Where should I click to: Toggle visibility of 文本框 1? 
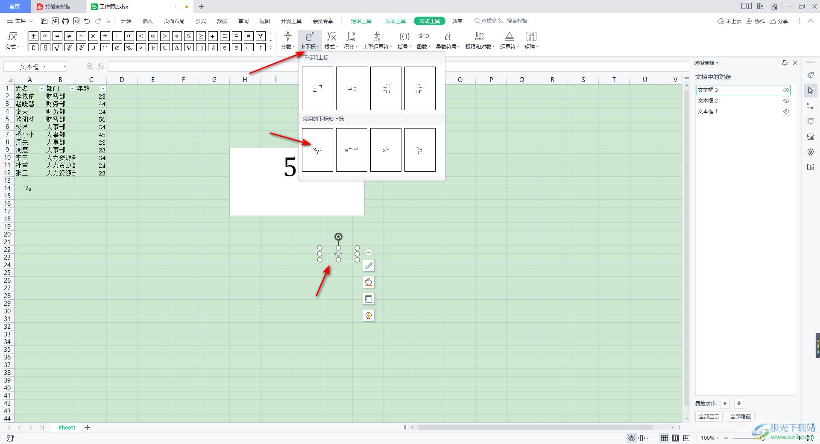[x=786, y=111]
